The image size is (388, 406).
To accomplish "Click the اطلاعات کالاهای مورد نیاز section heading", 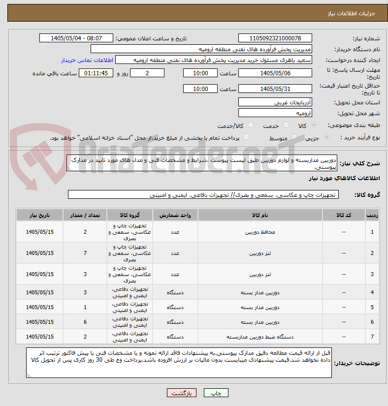I will [x=344, y=178].
